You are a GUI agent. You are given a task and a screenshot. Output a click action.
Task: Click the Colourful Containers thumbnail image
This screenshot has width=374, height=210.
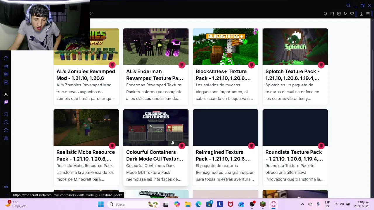click(x=156, y=127)
